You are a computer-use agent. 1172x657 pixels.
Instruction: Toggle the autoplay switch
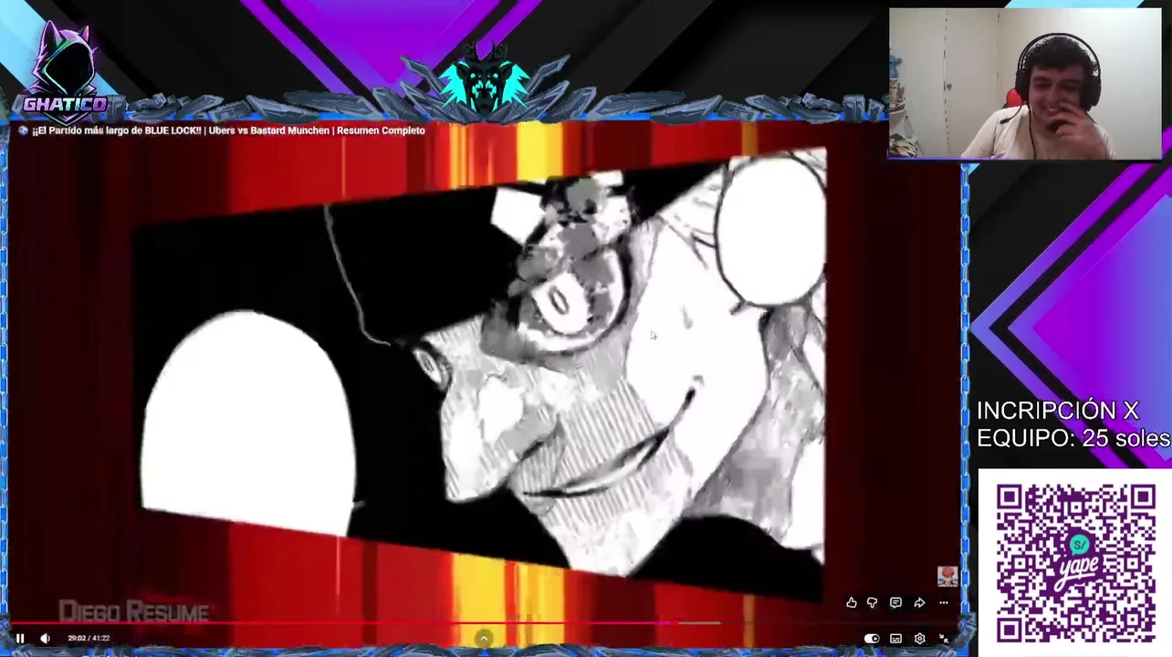point(872,639)
